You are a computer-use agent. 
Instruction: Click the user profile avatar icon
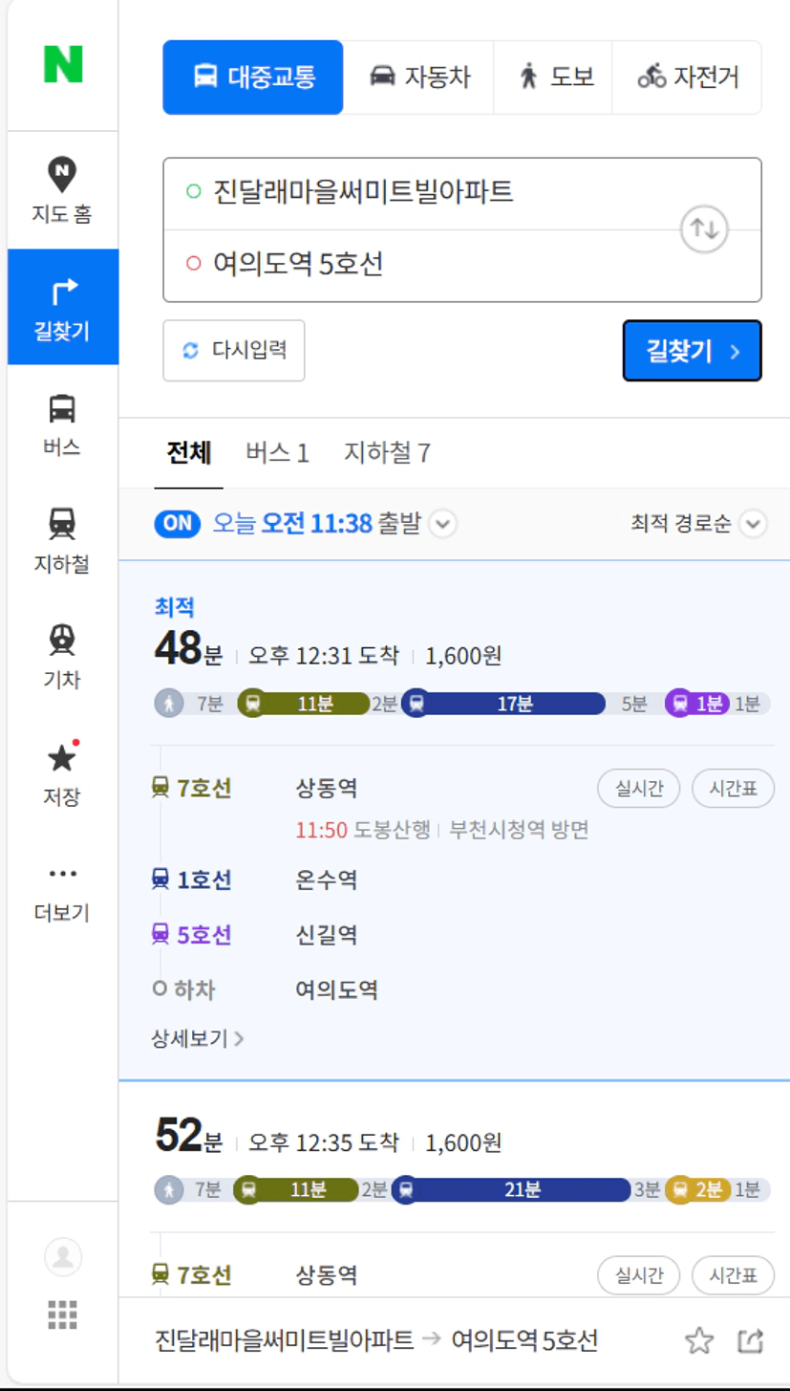coord(63,1257)
